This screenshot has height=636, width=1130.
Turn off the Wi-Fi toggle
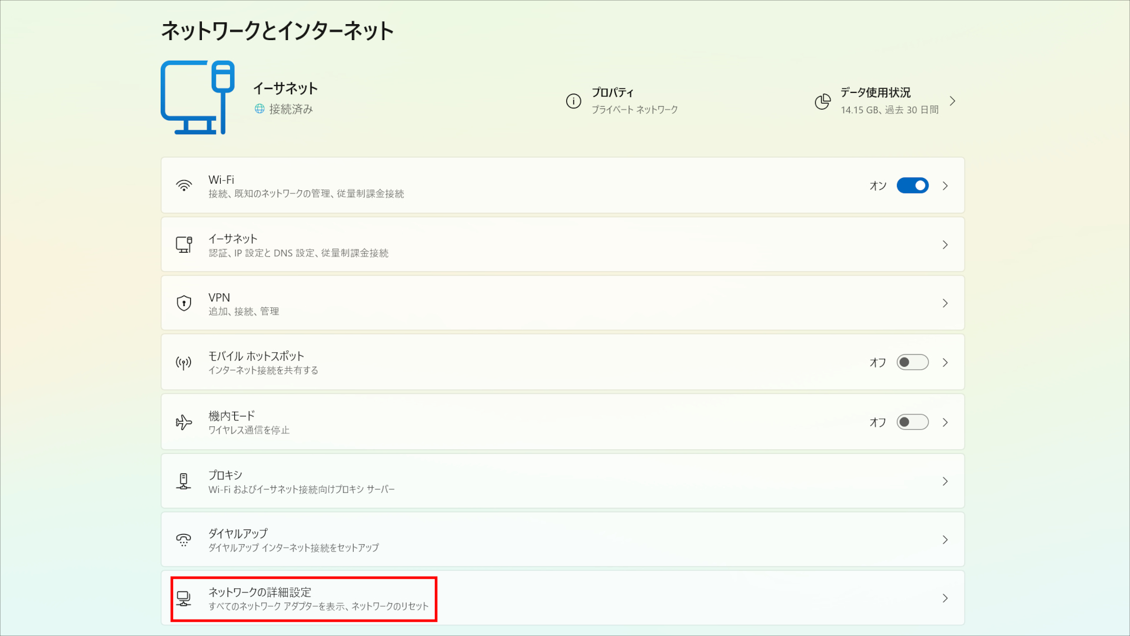pos(912,185)
